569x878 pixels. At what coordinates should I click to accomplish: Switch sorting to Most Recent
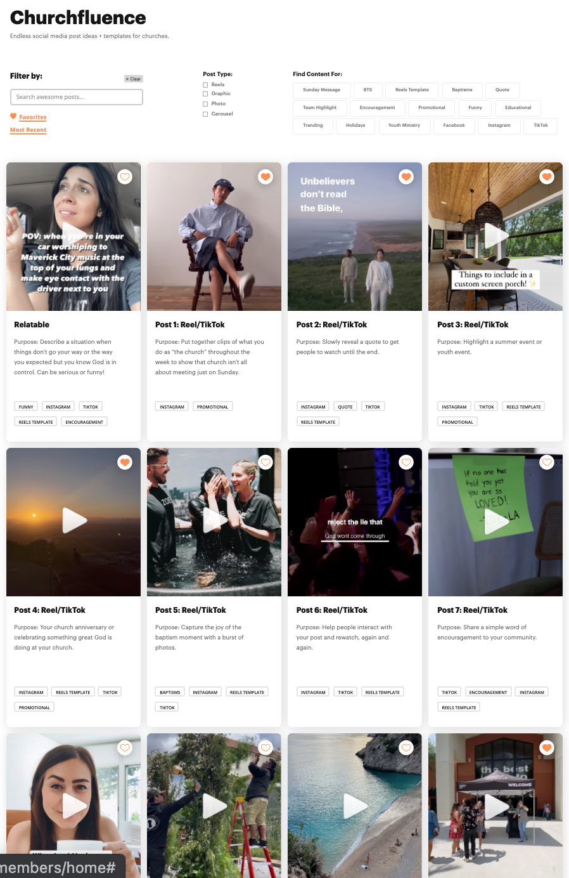[28, 129]
